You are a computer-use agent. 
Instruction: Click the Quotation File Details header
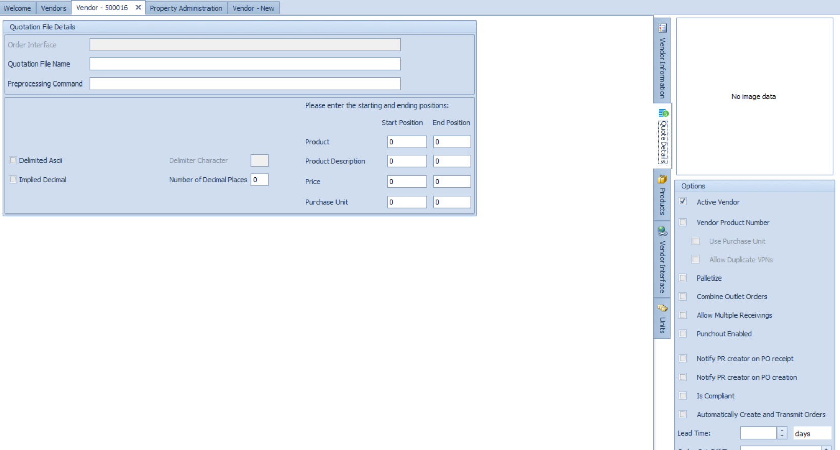[x=240, y=27]
